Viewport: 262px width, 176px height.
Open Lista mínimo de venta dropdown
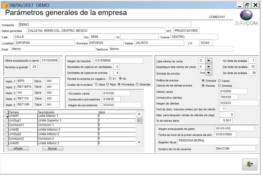[208, 61]
